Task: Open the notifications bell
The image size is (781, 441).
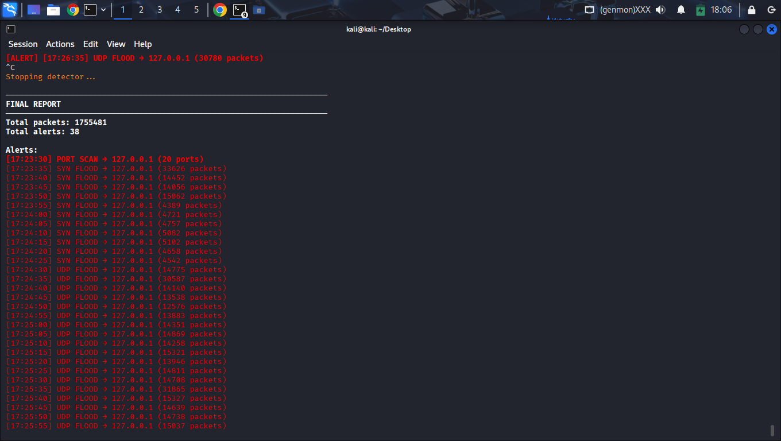Action: click(681, 10)
